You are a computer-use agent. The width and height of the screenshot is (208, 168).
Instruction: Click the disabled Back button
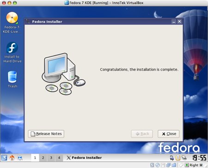[142, 134]
